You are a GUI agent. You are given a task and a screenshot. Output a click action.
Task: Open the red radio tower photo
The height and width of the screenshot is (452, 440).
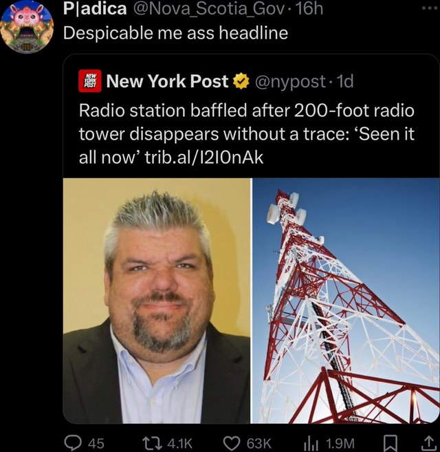pos(346,301)
